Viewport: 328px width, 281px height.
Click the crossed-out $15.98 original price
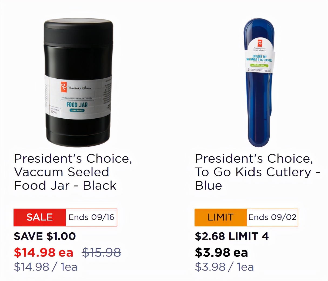point(102,253)
